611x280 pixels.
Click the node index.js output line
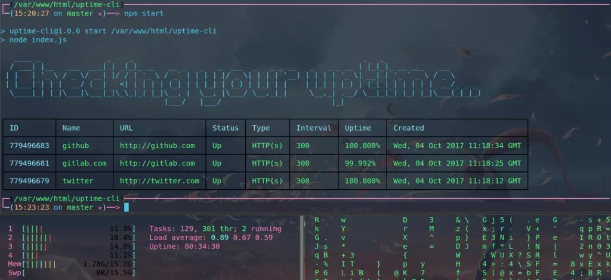coord(38,40)
